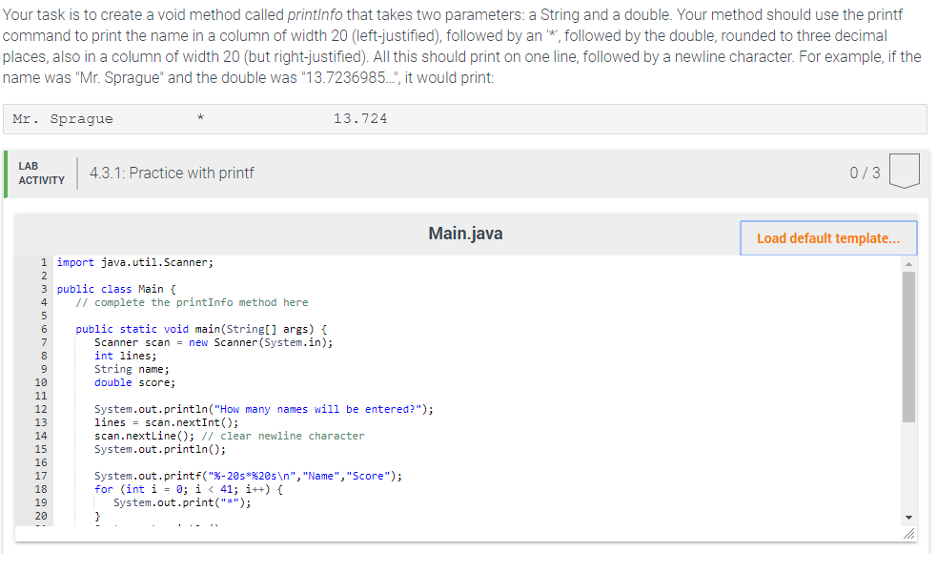Image resolution: width=937 pixels, height=572 pixels.
Task: Click line number 1 in the gutter
Action: [43, 261]
